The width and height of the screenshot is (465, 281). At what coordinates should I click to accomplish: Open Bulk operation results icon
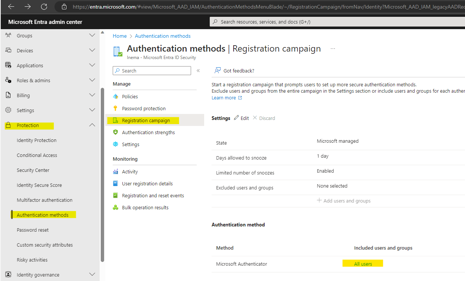click(115, 207)
